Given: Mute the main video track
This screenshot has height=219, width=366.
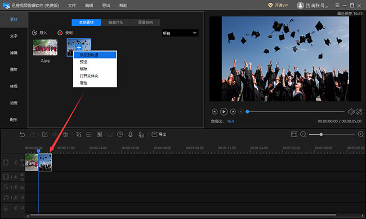Looking at the screenshot, I should coord(22,165).
